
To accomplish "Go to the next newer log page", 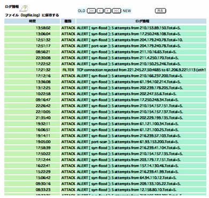I will [x=107, y=11].
